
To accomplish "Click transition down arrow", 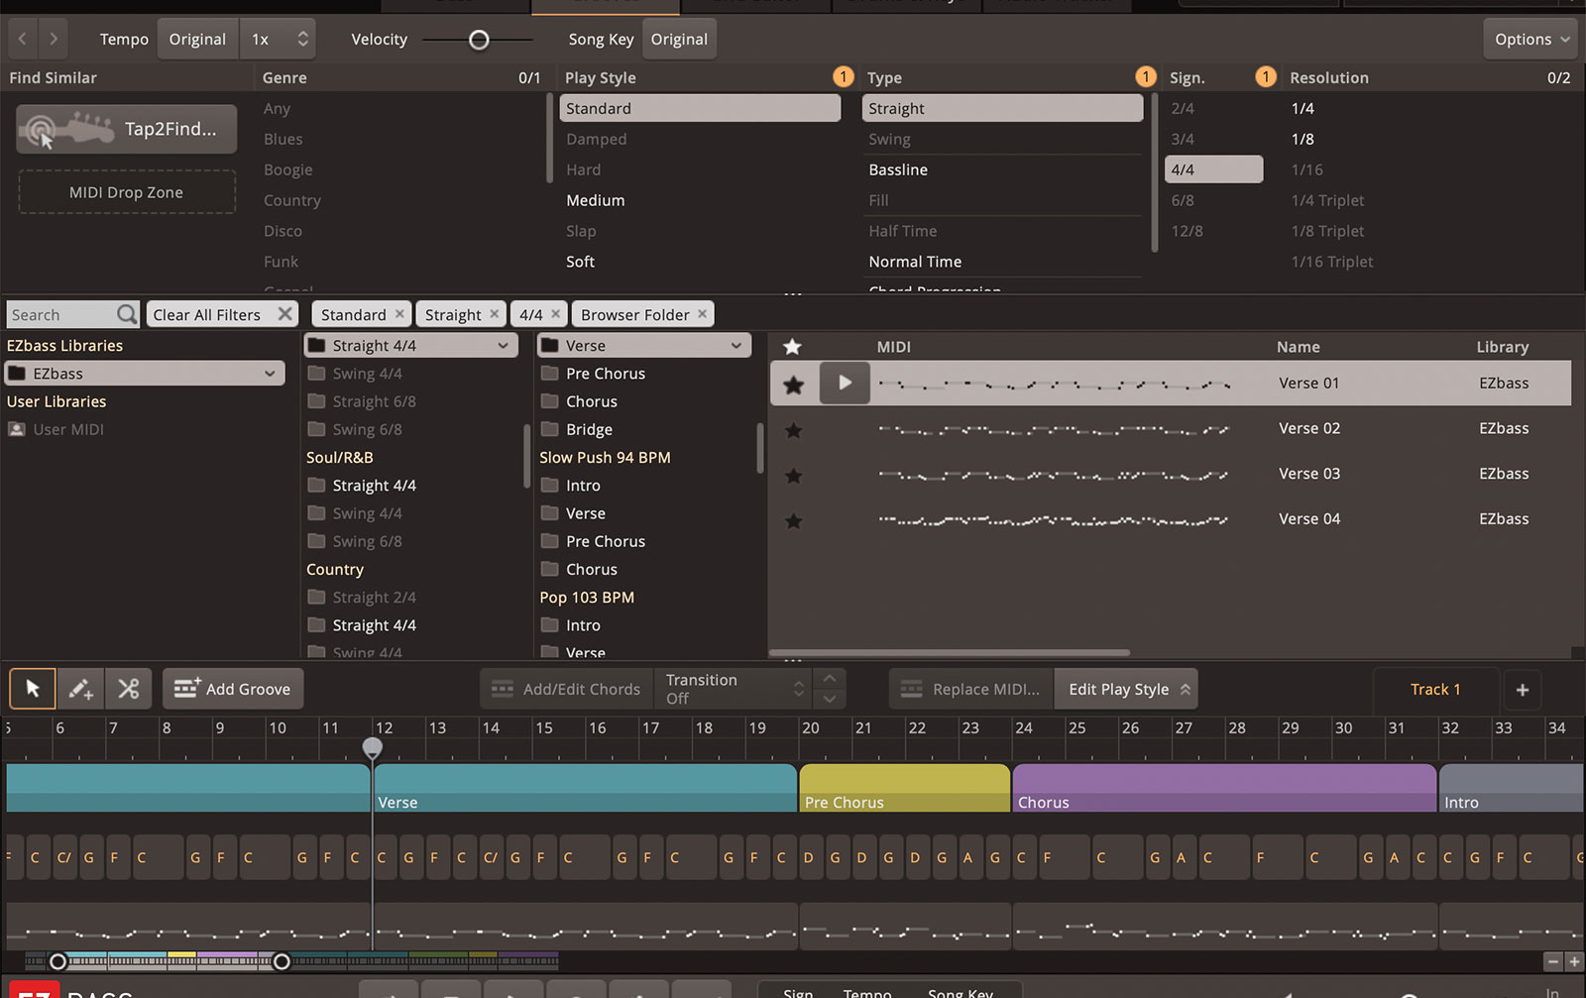I will tap(830, 699).
